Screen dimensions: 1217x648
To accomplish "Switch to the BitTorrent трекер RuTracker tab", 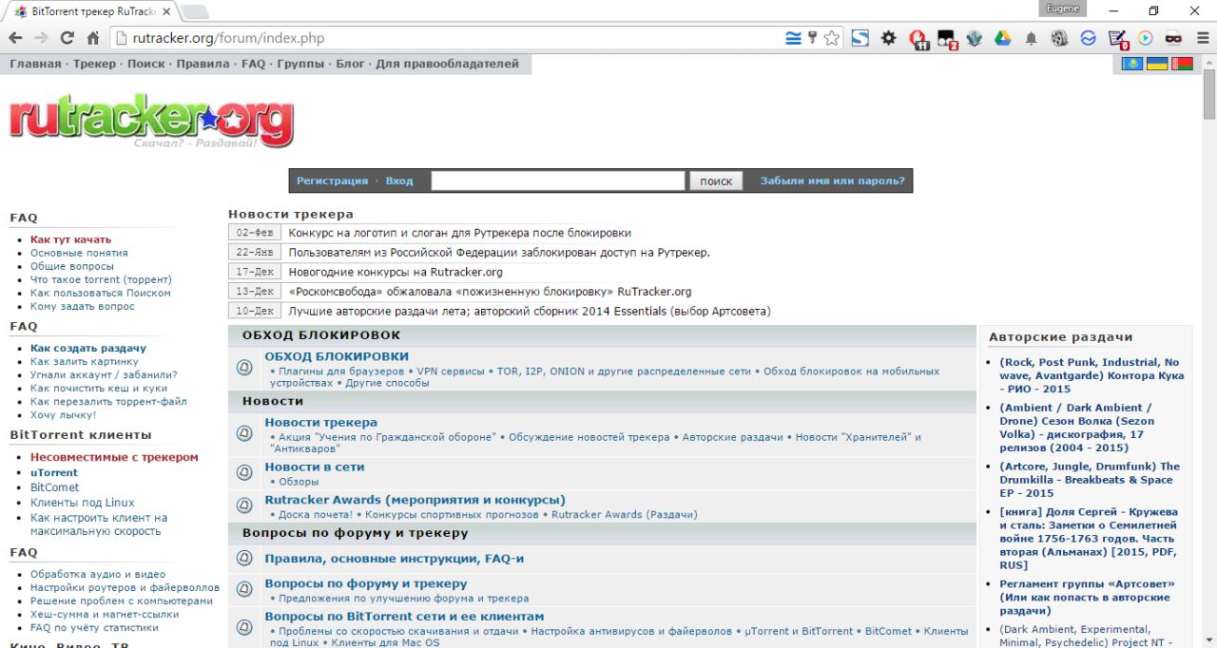I will (x=90, y=11).
